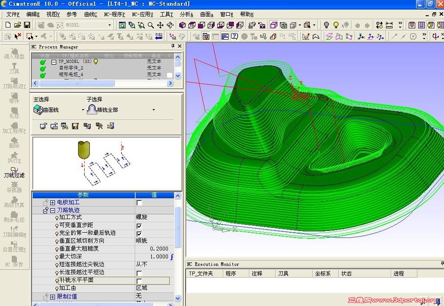Open the 帮助 menu

[246, 14]
